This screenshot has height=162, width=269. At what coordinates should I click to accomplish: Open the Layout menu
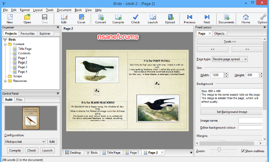pos(38,10)
